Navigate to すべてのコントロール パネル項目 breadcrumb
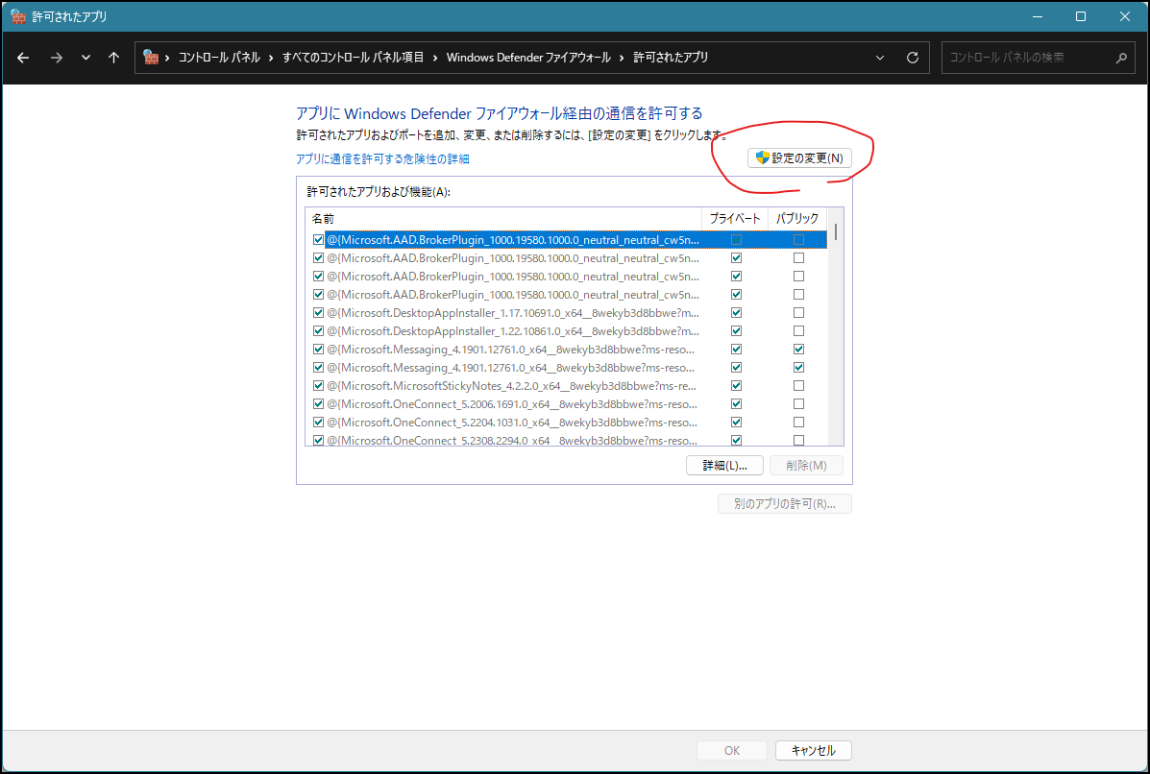This screenshot has width=1150, height=774. click(353, 58)
